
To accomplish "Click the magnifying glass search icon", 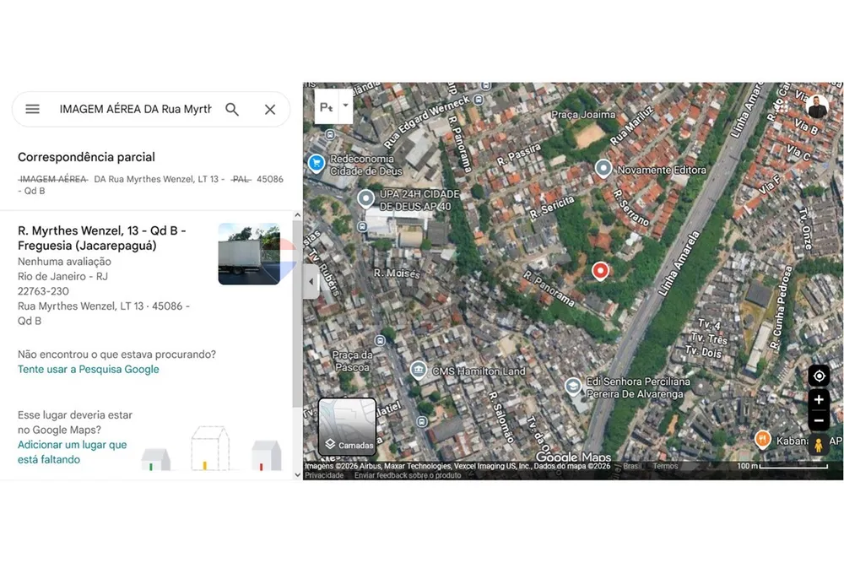I will pyautogui.click(x=232, y=109).
